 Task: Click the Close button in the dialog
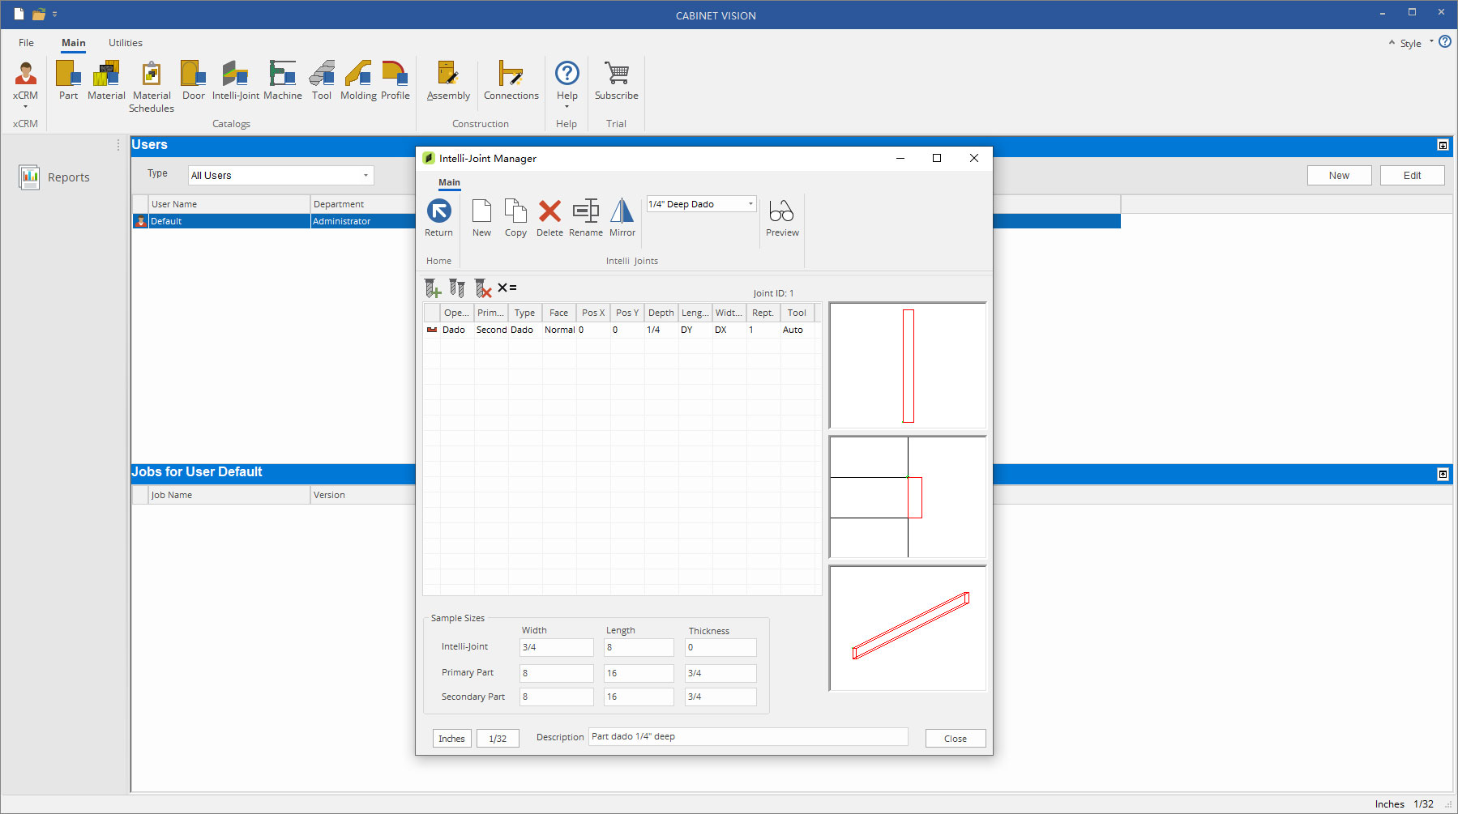click(955, 739)
